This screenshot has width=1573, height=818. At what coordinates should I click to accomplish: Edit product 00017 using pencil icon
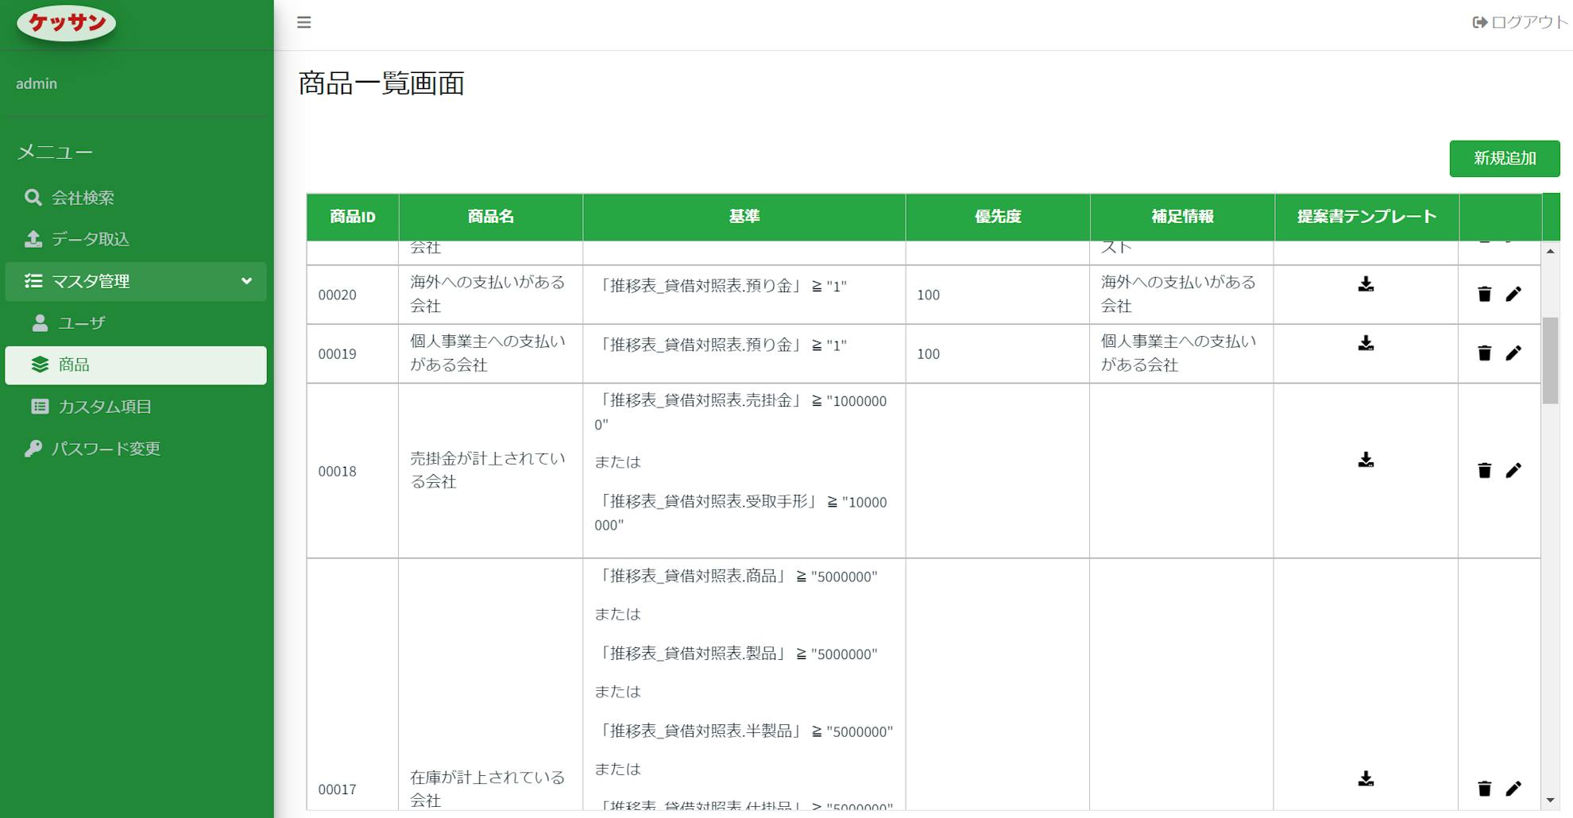[1513, 788]
